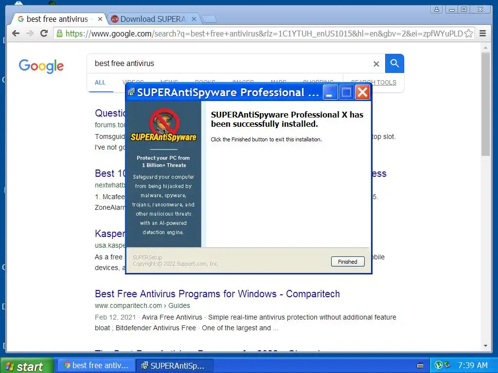Click www.comparitech.com Guides breadcrumb
Image resolution: width=498 pixels, height=373 pixels.
[142, 305]
